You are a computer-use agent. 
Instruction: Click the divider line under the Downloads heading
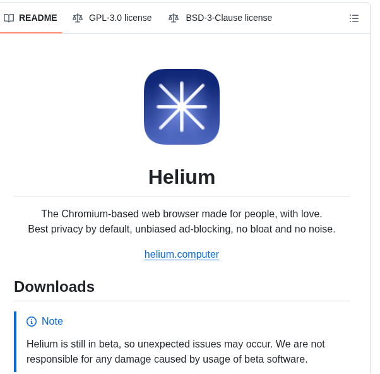tap(182, 301)
